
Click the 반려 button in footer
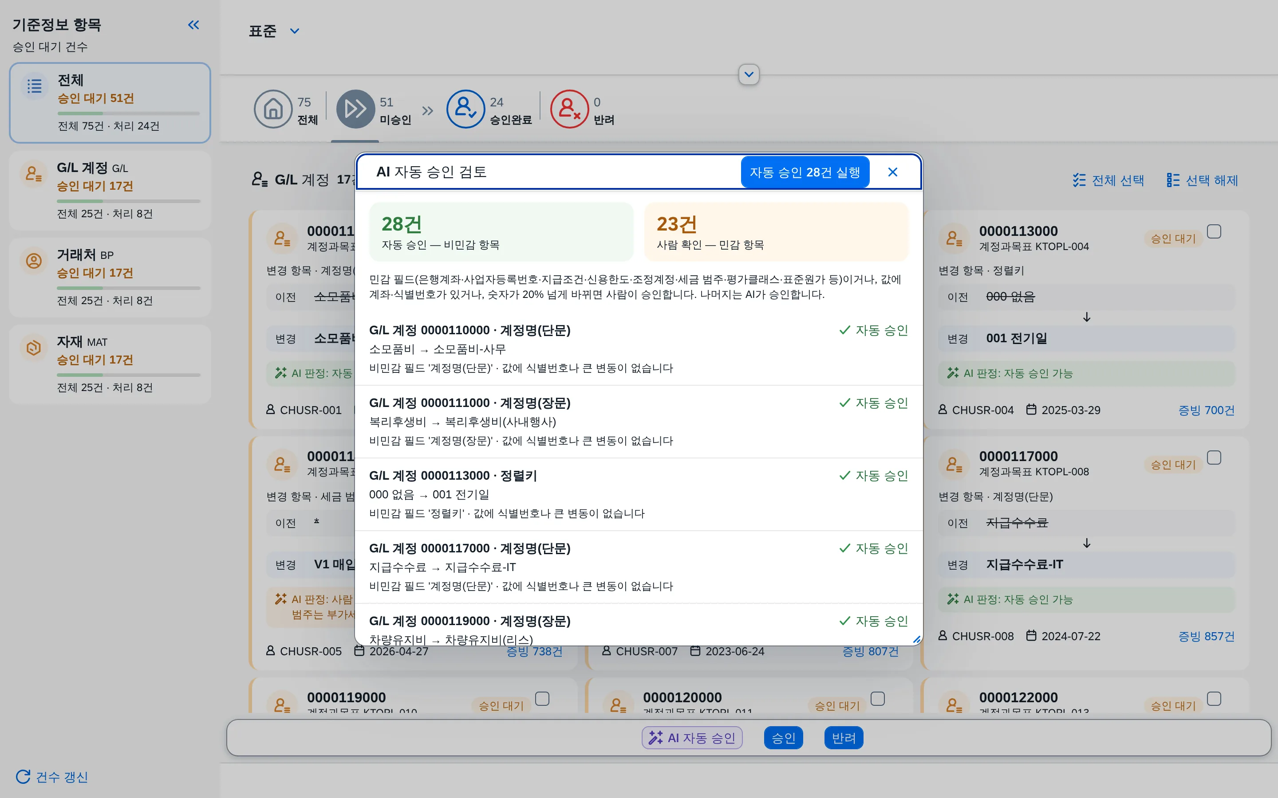pyautogui.click(x=844, y=737)
